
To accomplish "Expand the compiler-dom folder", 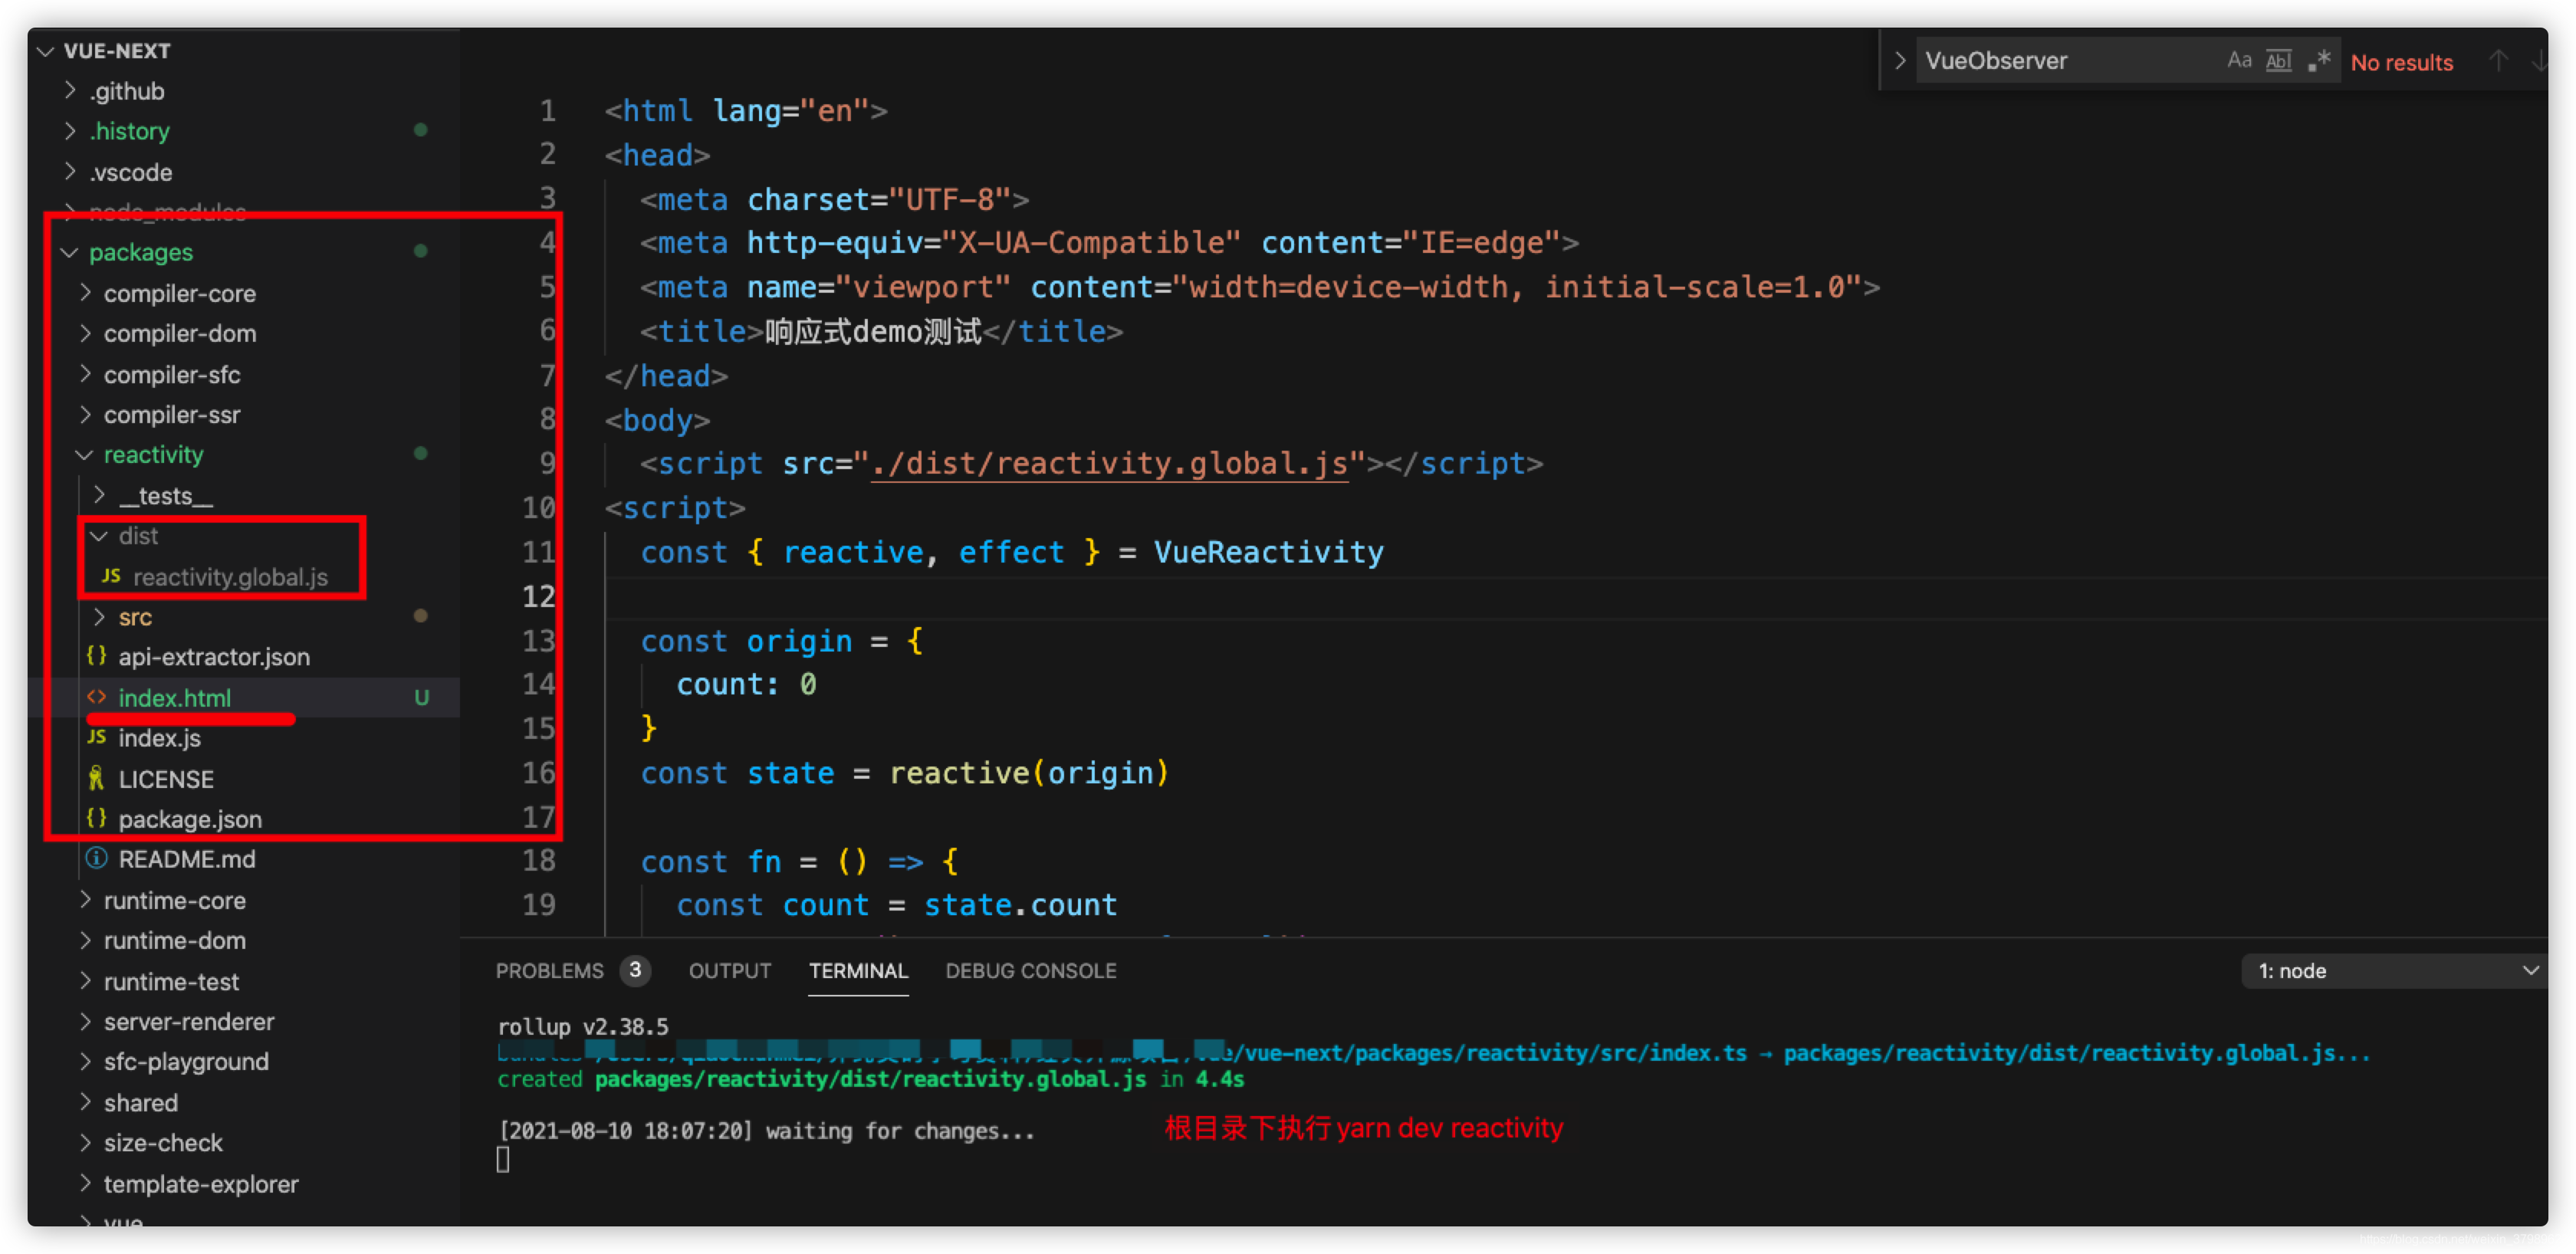I will tap(85, 333).
